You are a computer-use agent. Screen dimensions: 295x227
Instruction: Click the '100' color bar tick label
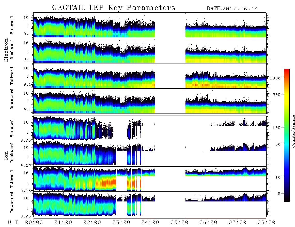click(276, 128)
